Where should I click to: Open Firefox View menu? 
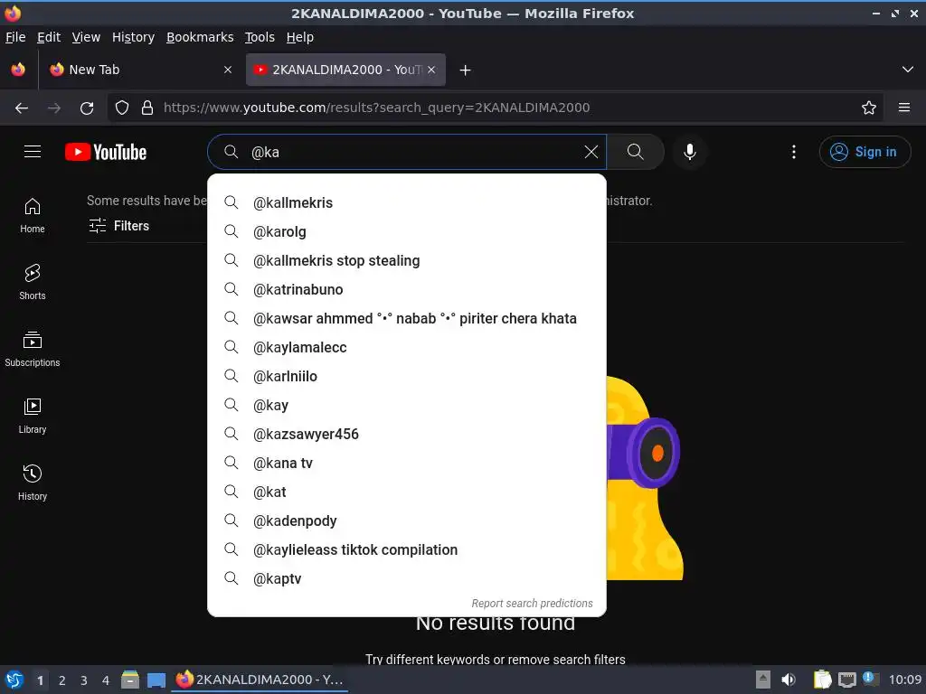pos(86,37)
